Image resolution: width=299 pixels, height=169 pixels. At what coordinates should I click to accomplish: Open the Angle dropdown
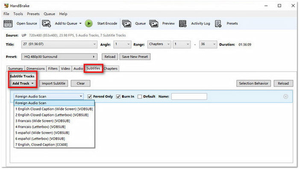[x=122, y=44]
